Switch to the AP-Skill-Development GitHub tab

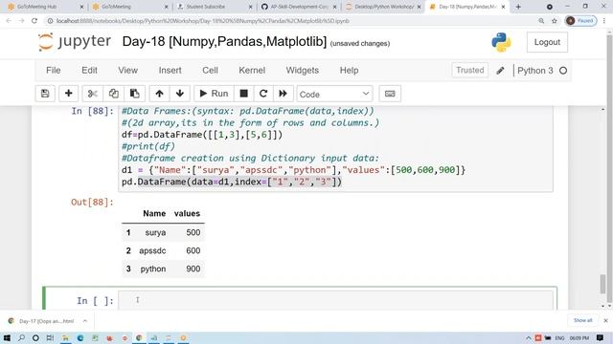coord(299,7)
